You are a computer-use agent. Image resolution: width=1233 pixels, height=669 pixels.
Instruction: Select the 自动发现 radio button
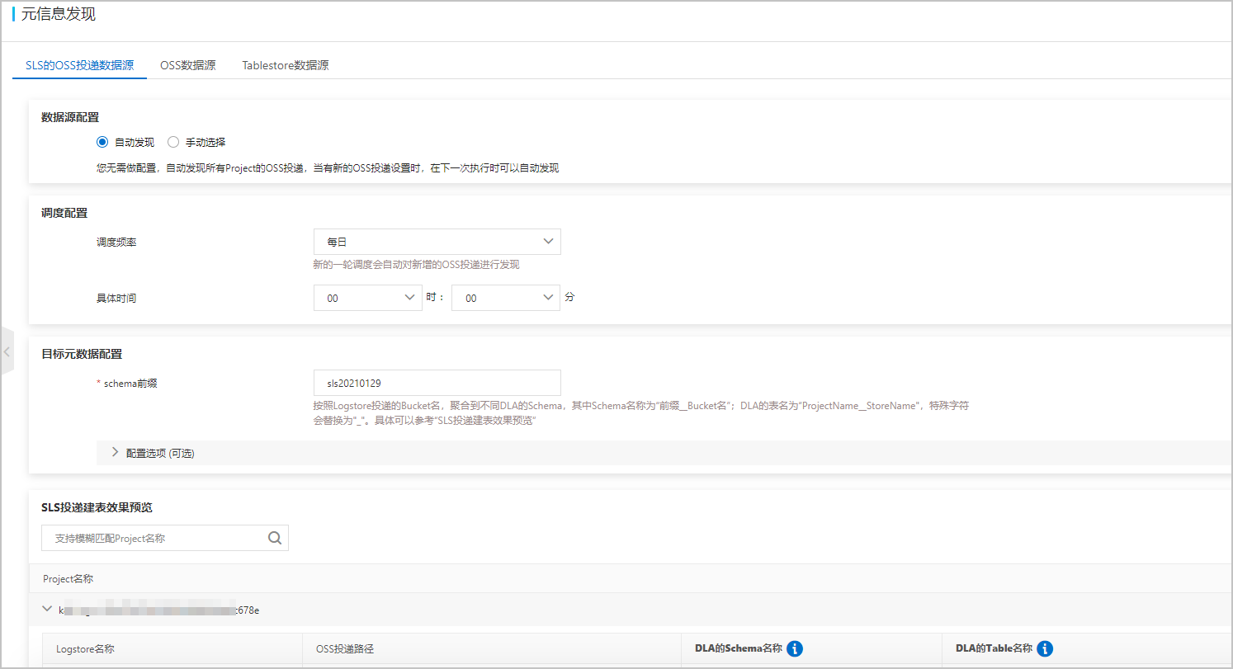click(102, 142)
